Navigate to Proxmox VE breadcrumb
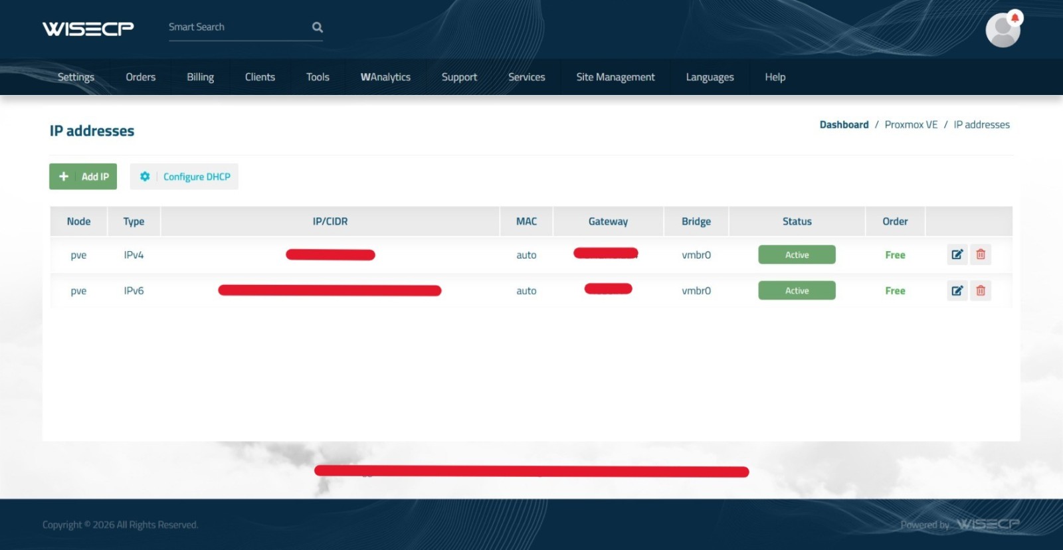This screenshot has height=550, width=1063. (x=911, y=125)
